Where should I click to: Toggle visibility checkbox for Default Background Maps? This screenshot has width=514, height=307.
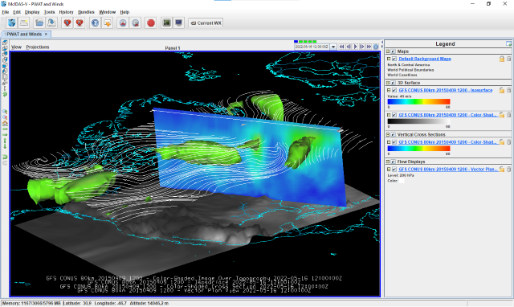pos(394,59)
